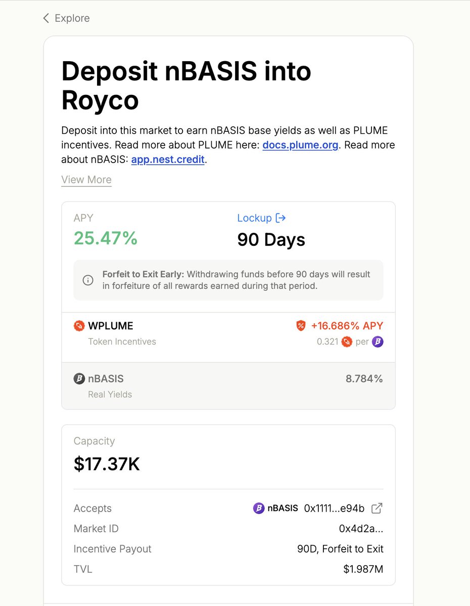Viewport: 470px width, 606px height.
Task: Click the purple nBASIS coin icon after 'per'
Action: click(x=378, y=342)
